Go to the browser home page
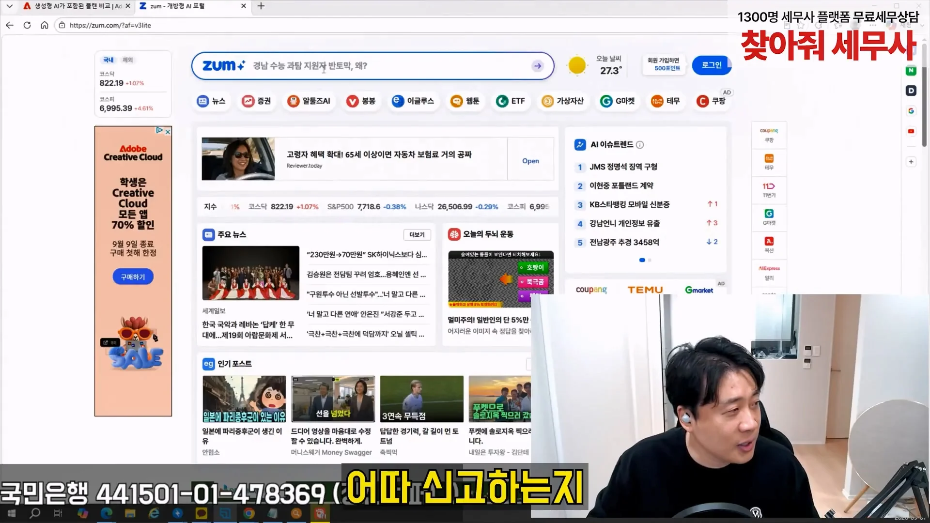 [x=44, y=25]
